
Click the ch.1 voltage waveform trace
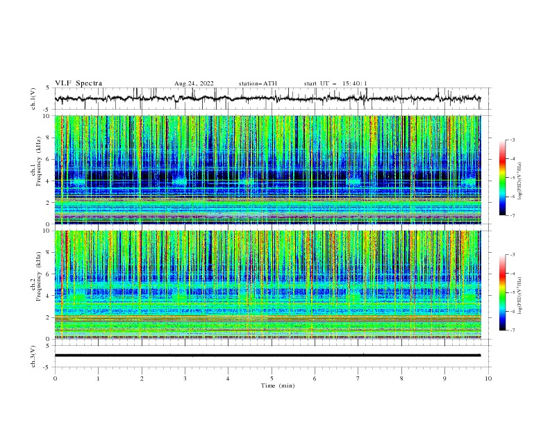point(268,99)
